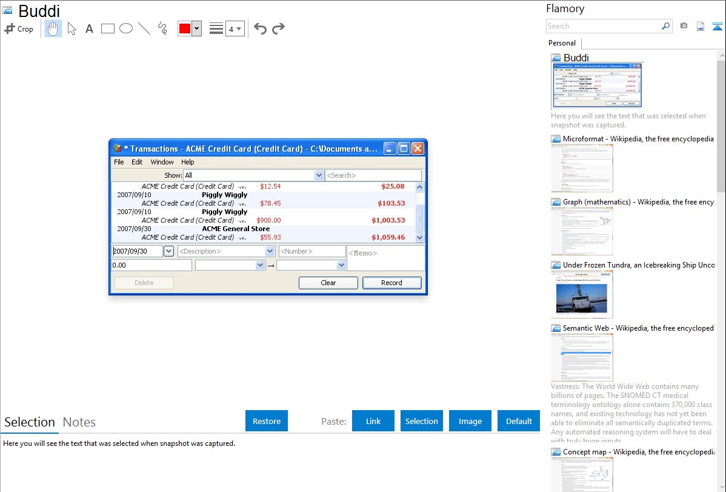Redo the last annotation
726x492 pixels.
pos(278,29)
